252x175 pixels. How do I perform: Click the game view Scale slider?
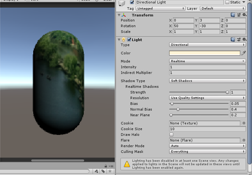[x=96, y=1]
